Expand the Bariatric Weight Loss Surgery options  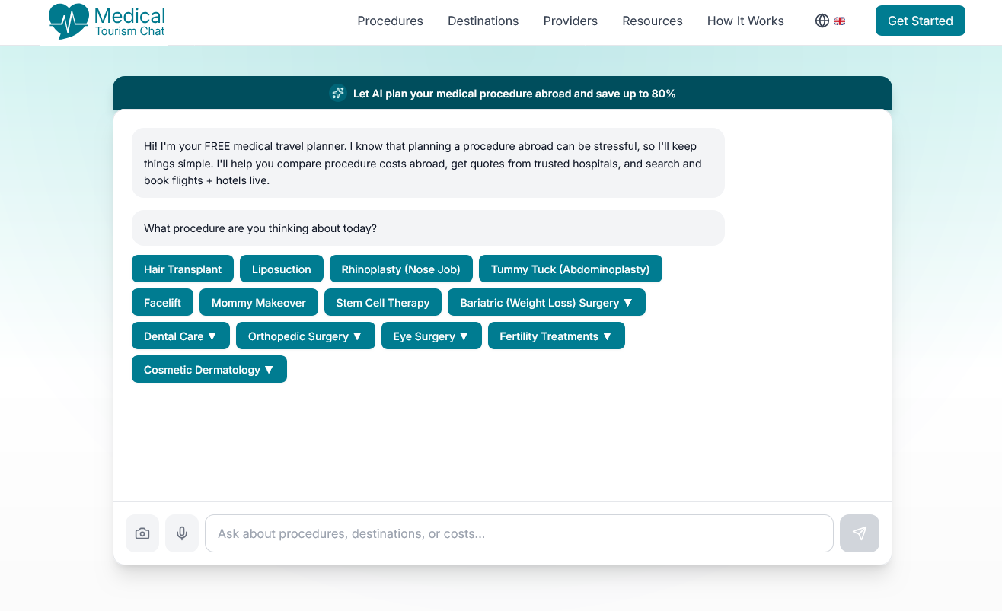[x=546, y=302]
